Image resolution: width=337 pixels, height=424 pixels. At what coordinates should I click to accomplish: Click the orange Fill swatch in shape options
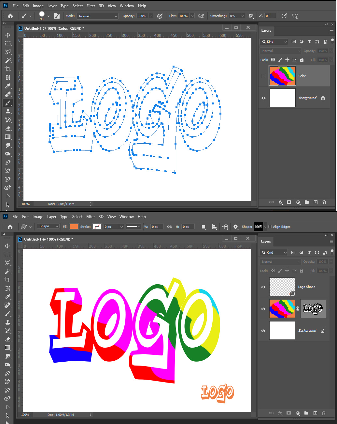point(74,226)
